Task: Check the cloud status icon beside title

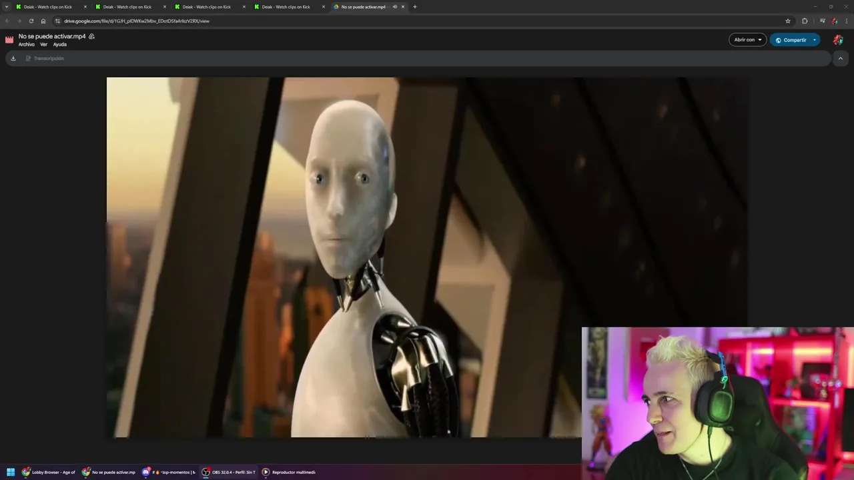Action: (x=91, y=36)
